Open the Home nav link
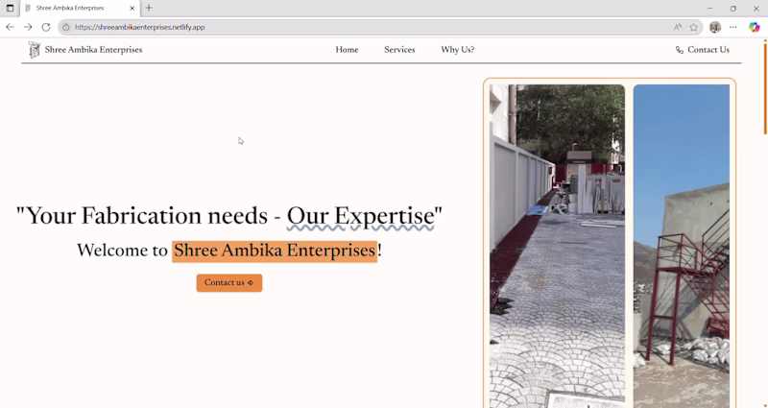 tap(347, 50)
